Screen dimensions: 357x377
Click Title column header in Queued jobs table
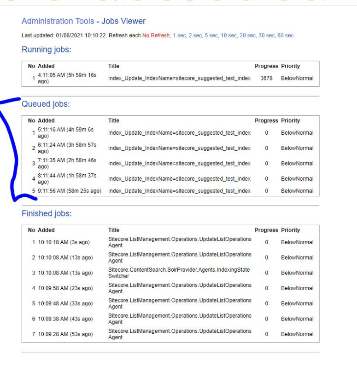(114, 121)
